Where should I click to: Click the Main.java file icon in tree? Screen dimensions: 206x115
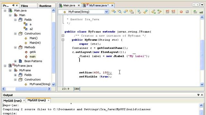(x=10, y=11)
